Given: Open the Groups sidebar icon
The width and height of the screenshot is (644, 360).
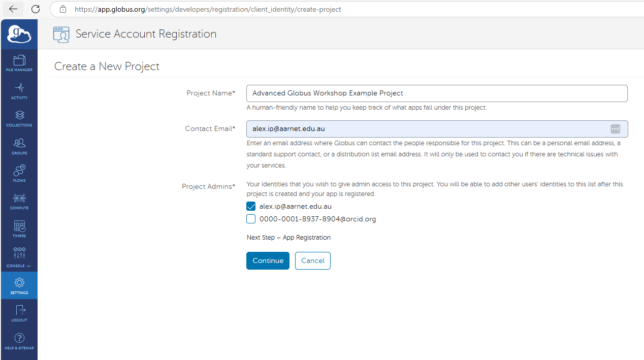Looking at the screenshot, I should coord(19,146).
